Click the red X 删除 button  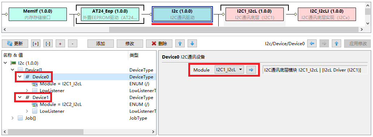159,43
